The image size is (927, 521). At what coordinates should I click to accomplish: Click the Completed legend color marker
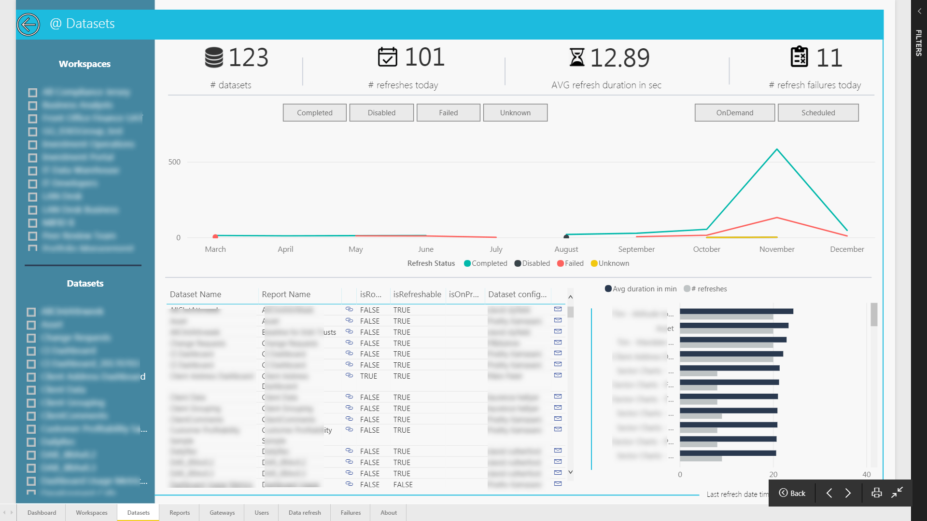coord(467,263)
